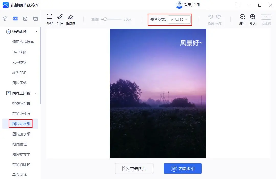276x179 pixels.
Task: Click the blue 去除水印 button
Action: point(182,168)
